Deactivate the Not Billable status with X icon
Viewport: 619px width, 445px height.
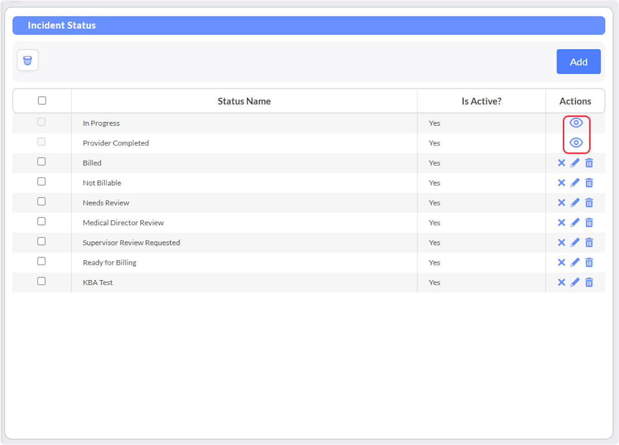[562, 183]
